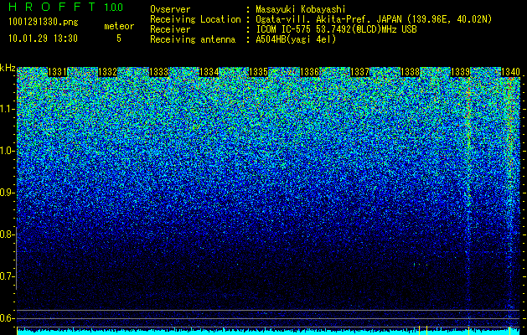Screen dimensions: 527x335
Task: Click the Receiver field label
Action: [x=170, y=29]
